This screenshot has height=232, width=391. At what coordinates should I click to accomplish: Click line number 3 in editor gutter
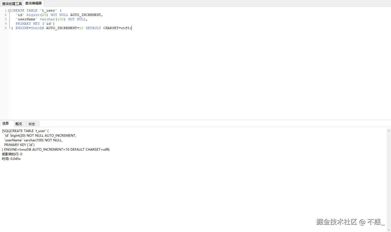[x=5, y=19]
